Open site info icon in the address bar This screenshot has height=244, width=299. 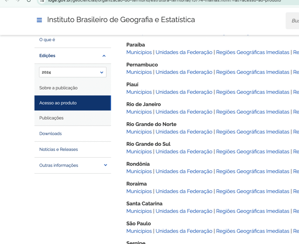click(x=42, y=1)
